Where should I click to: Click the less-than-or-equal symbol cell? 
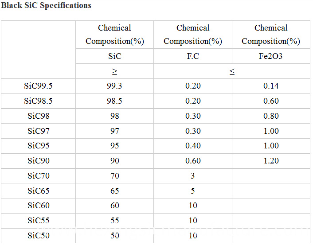(232, 71)
